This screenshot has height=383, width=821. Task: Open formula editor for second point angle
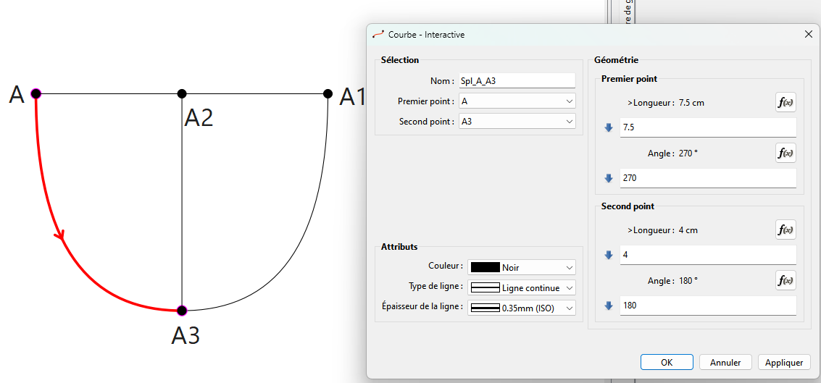pyautogui.click(x=785, y=280)
